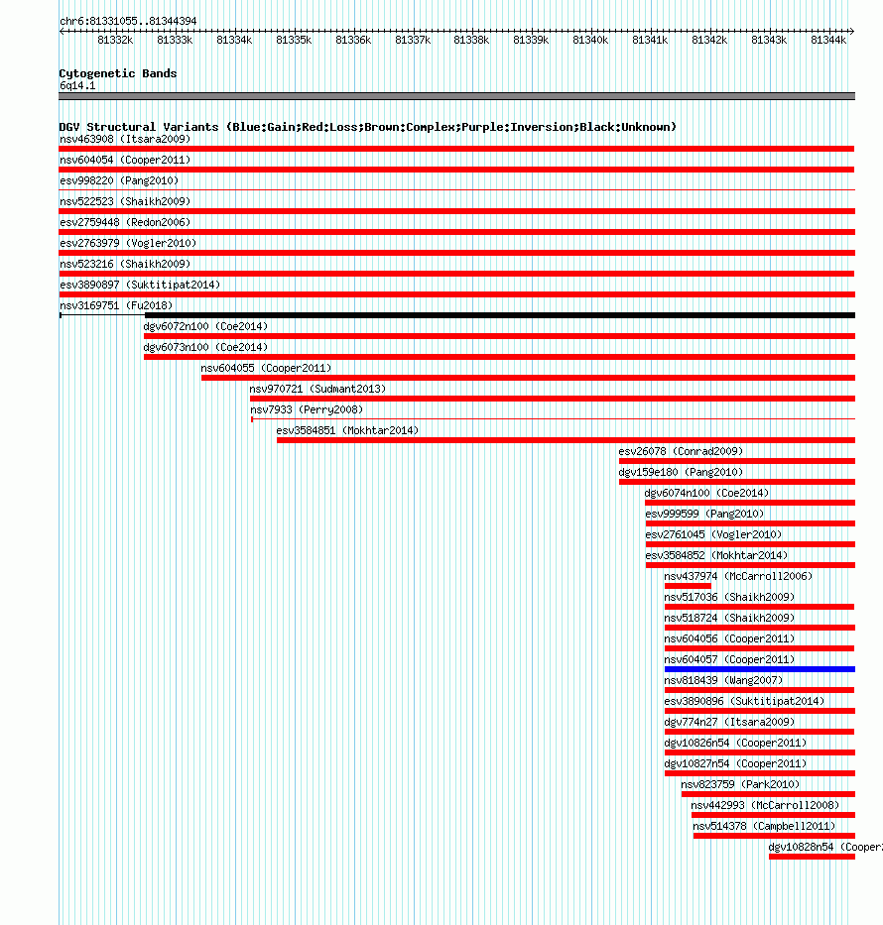Image resolution: width=883 pixels, height=925 pixels.
Task: Click the gray 6q14.1 cytogenetic band bar
Action: [x=456, y=96]
